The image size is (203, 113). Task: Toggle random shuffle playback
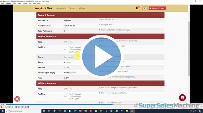point(28,107)
